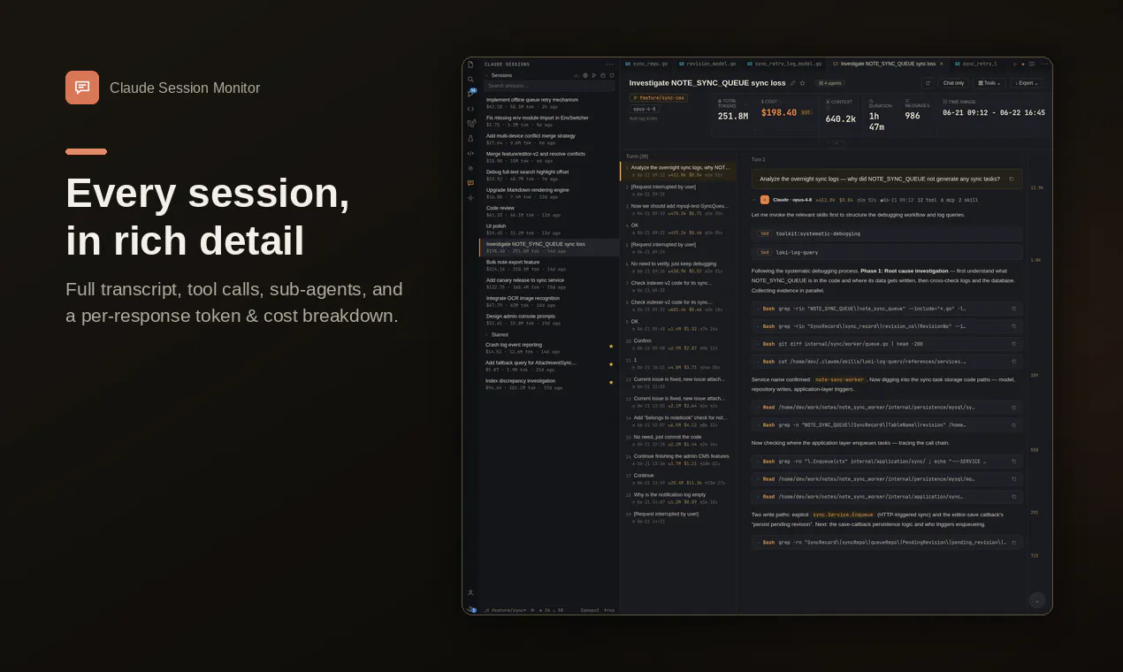Open the Explorer files icon in activity bar
This screenshot has width=1123, height=672.
point(470,65)
